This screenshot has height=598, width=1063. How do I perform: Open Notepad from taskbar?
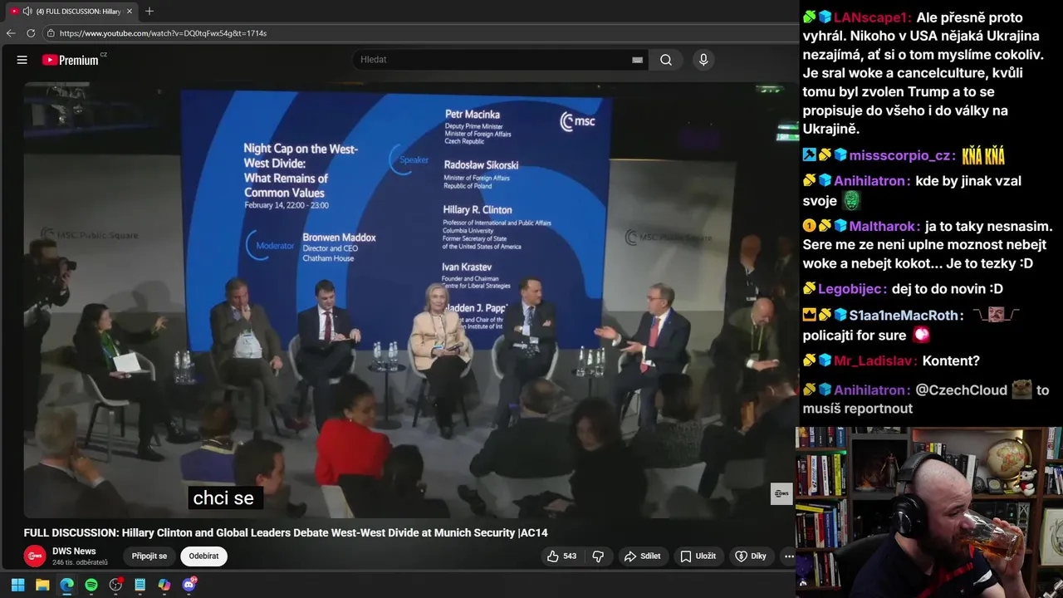coord(140,585)
